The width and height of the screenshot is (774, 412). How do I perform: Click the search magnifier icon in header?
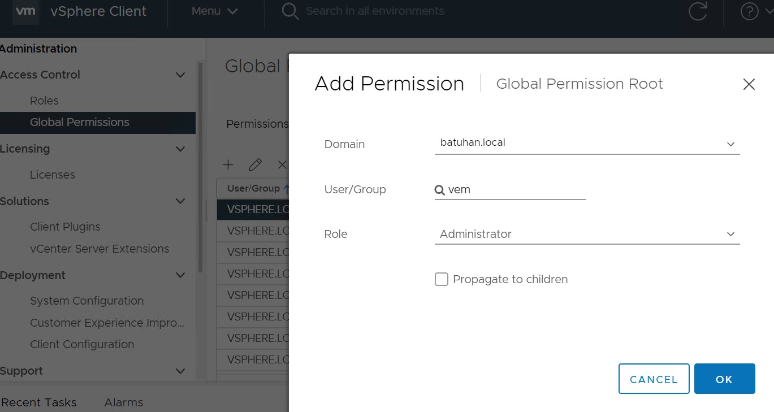click(x=289, y=11)
